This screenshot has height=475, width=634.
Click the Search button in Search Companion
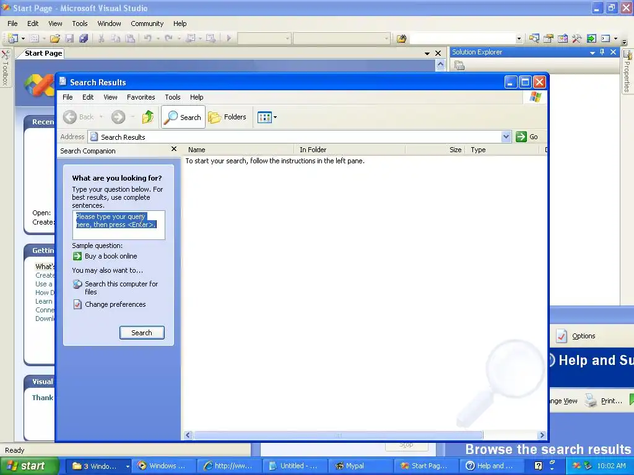point(142,333)
